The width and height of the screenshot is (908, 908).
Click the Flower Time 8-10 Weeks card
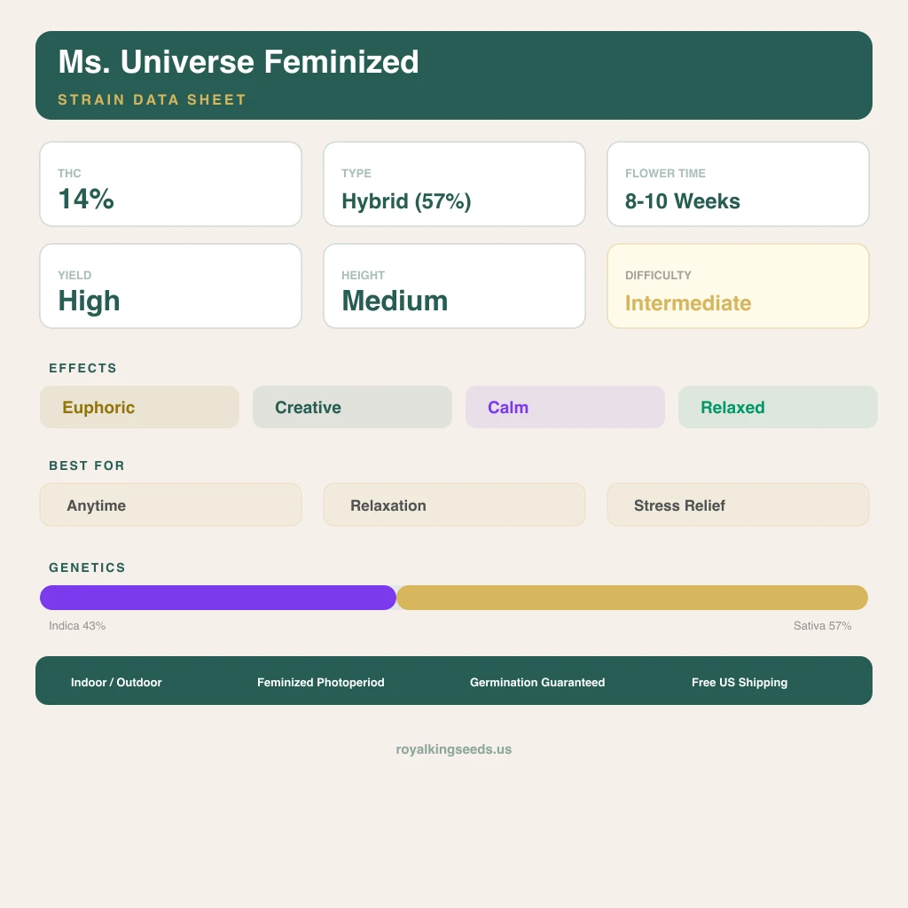[738, 184]
